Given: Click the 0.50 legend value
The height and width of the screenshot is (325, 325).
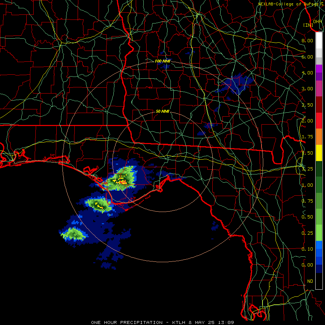Looking at the screenshot, I should [307, 217].
